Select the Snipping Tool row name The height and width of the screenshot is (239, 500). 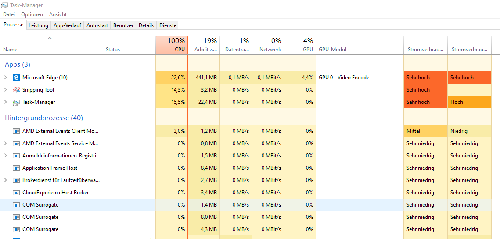pos(38,90)
